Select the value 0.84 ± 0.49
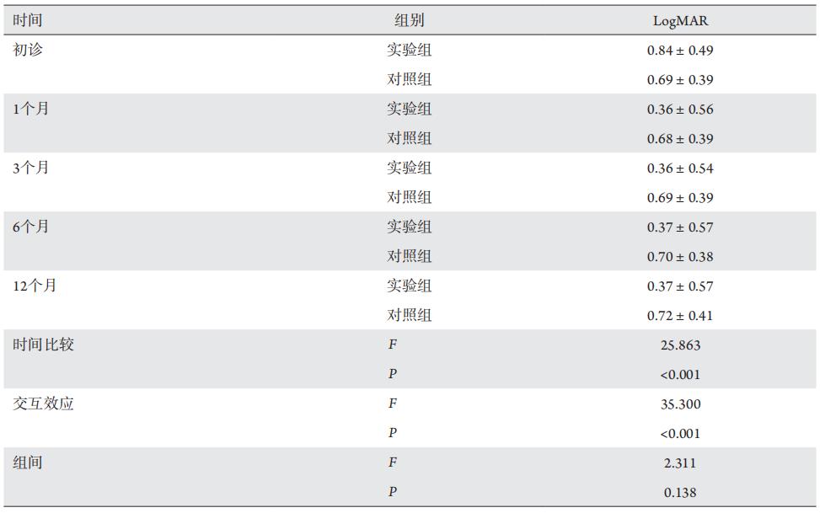820x513 pixels. 680,51
